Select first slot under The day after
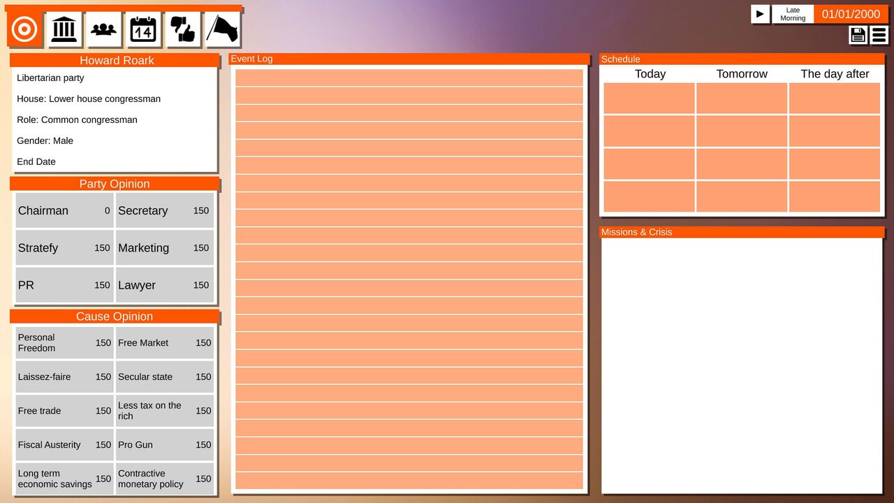Viewport: 894px width, 503px height. (x=835, y=98)
